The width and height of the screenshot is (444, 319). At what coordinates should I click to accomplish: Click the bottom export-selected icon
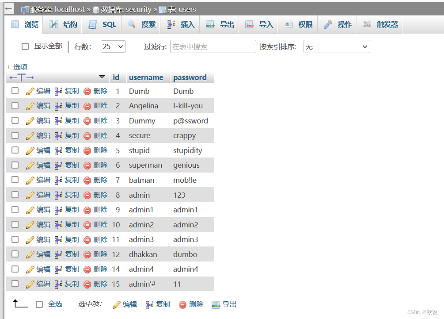click(x=216, y=305)
